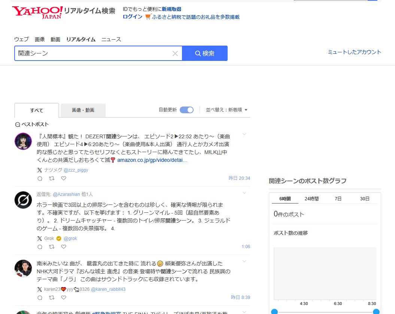Screen dimensions: 395x314
Task: Clear the search field with X icon
Action: 175,53
